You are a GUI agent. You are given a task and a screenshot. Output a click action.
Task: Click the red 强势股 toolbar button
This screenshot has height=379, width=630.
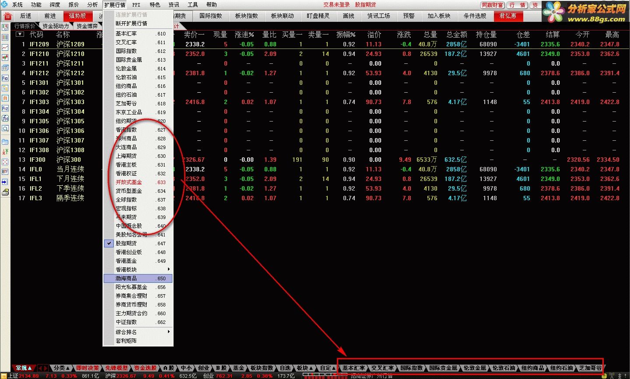(x=77, y=16)
